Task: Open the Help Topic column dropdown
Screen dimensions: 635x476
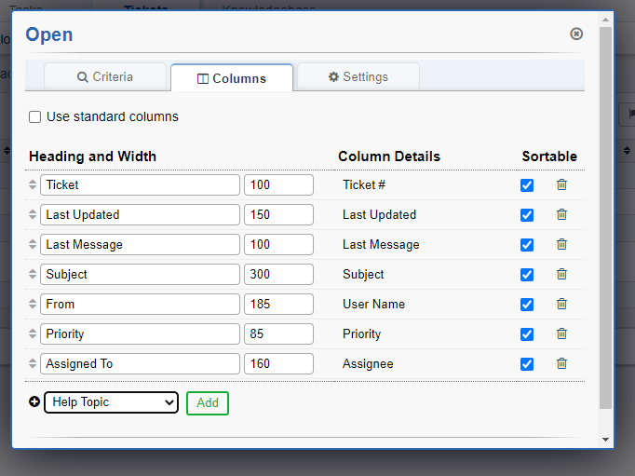Action: click(x=111, y=402)
